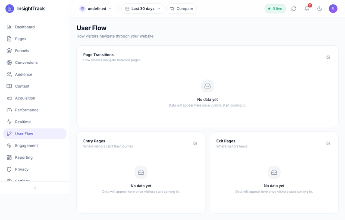345x220 pixels.
Task: Open Performance in the sidebar
Action: 35,110
